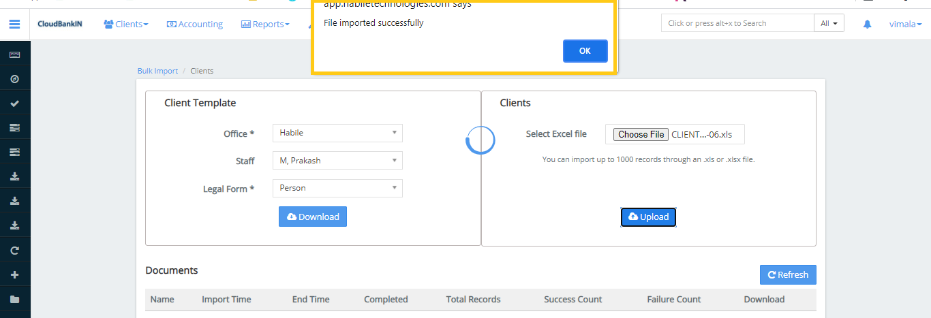Click the keyboard icon in sidebar
Viewport: 931px width, 318px height.
[x=14, y=54]
